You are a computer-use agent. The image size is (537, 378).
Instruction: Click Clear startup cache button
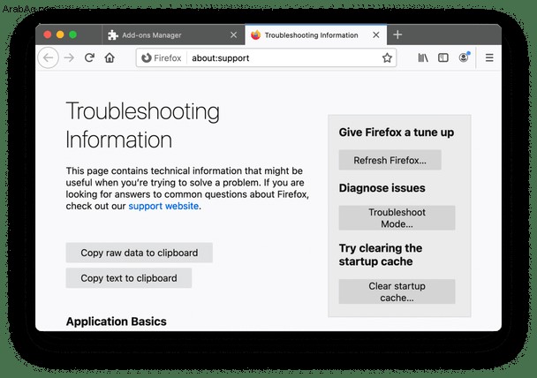pyautogui.click(x=397, y=291)
